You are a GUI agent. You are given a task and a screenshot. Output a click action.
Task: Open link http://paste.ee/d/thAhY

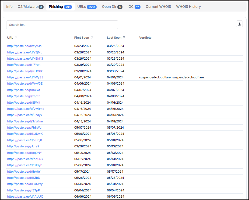24,172
